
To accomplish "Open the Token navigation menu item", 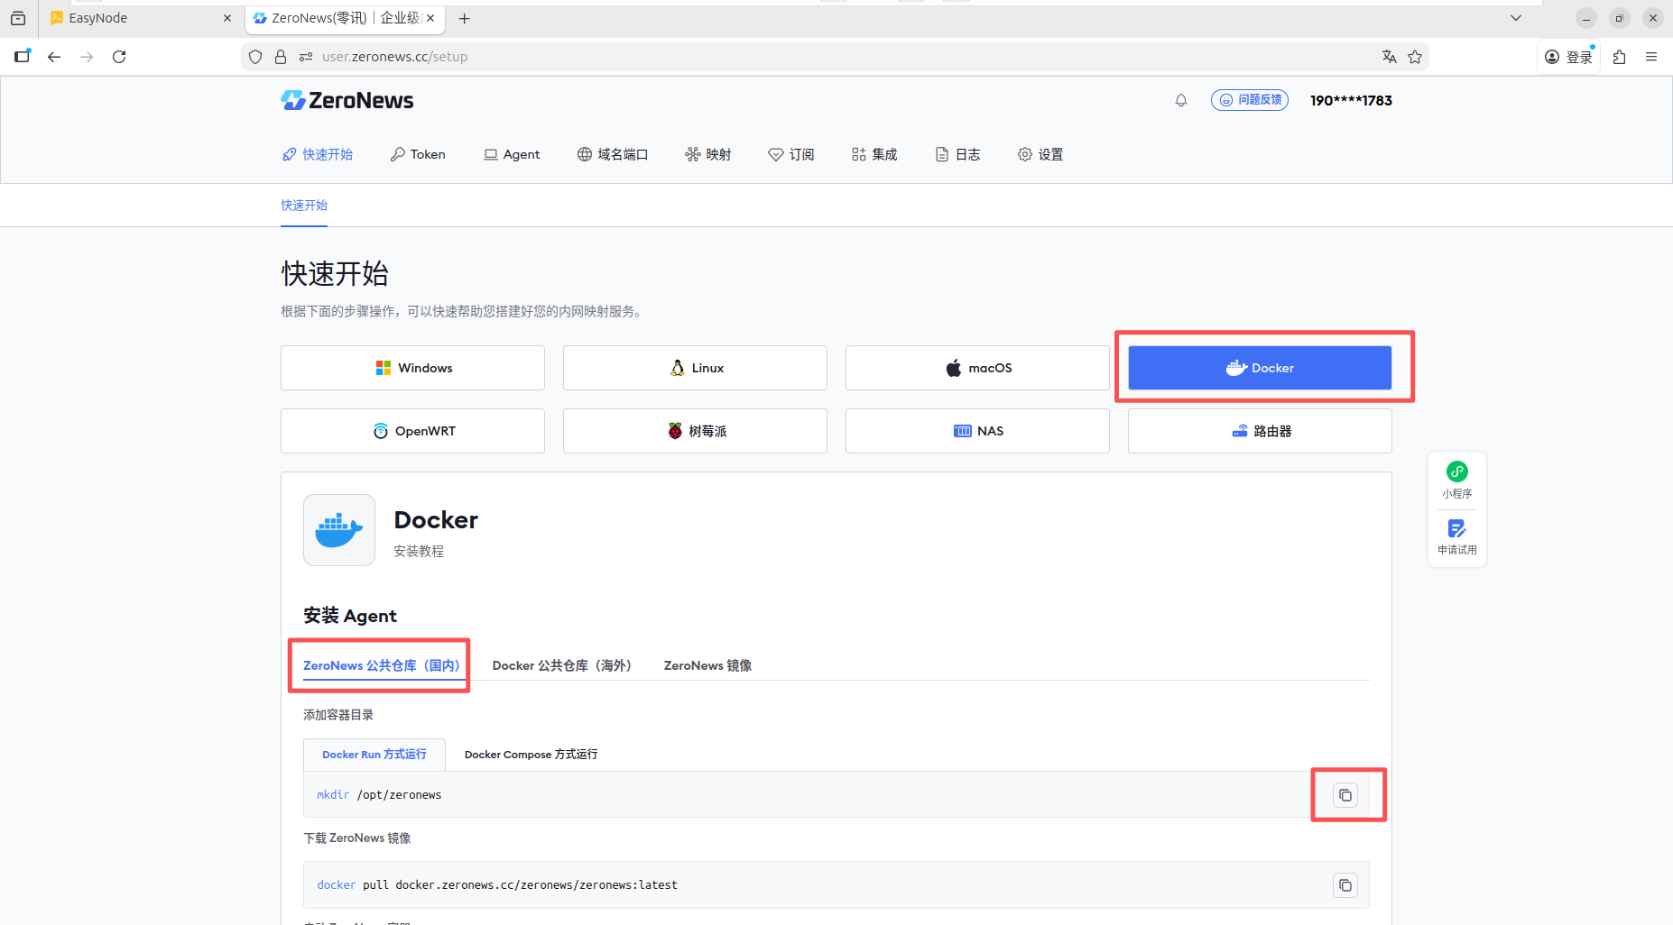I will 418,154.
